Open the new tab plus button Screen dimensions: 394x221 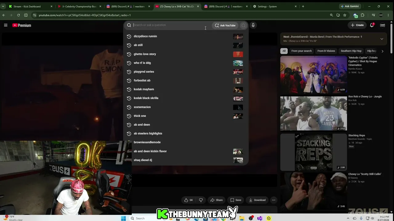(303, 6)
